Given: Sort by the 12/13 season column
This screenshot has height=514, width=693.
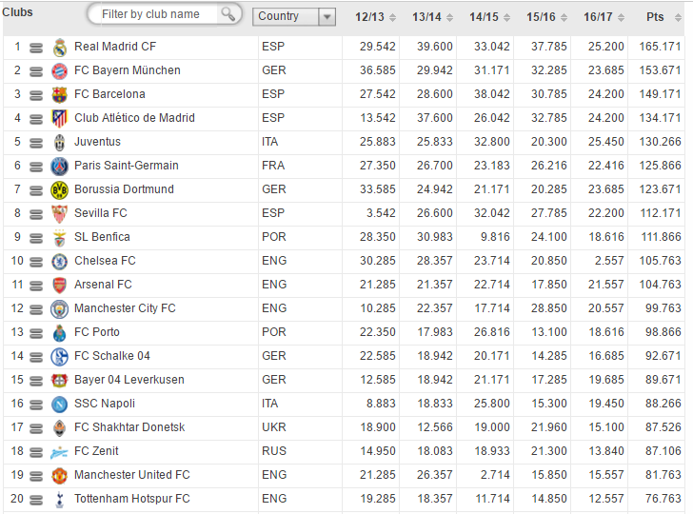Looking at the screenshot, I should pos(370,17).
